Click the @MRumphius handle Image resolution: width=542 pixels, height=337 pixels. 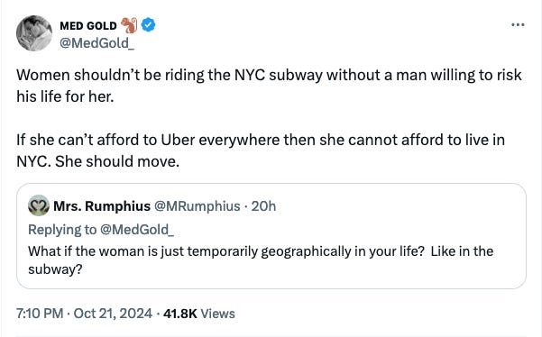(x=197, y=206)
